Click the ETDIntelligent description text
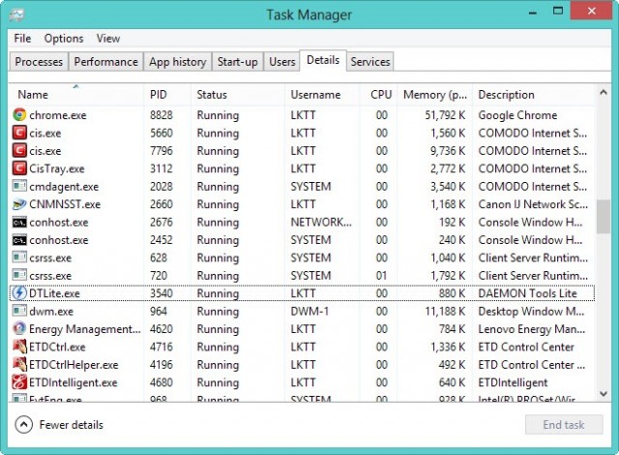This screenshot has width=619, height=455. 513,382
